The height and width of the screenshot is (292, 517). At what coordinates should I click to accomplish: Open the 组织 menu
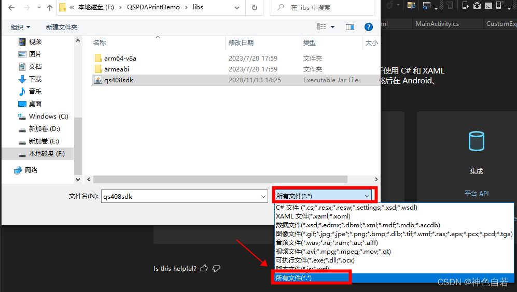point(20,27)
